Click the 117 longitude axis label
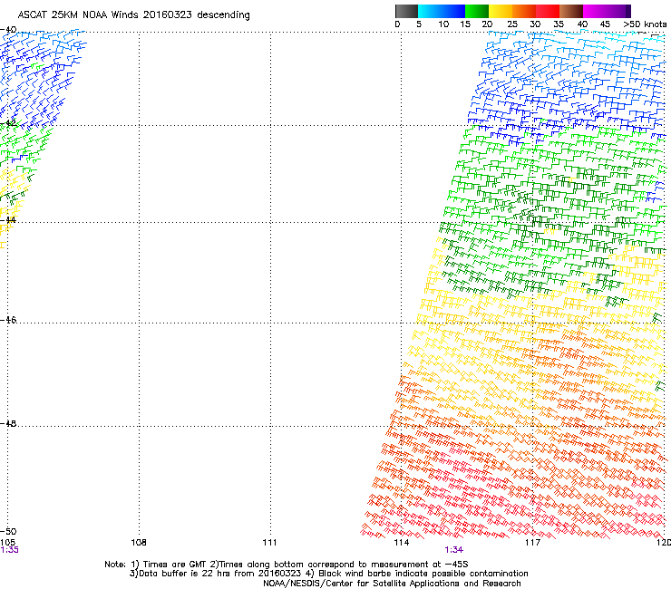 532,543
